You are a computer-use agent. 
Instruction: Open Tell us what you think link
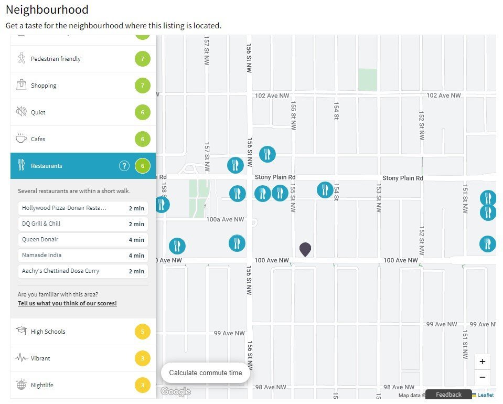pos(67,303)
